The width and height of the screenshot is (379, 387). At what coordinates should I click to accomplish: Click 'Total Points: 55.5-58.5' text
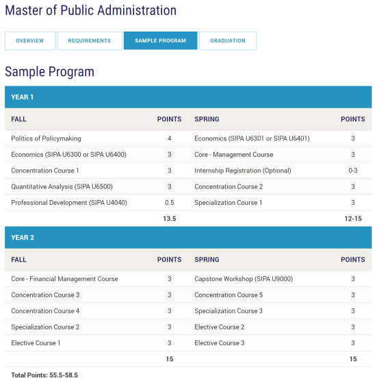pos(44,375)
